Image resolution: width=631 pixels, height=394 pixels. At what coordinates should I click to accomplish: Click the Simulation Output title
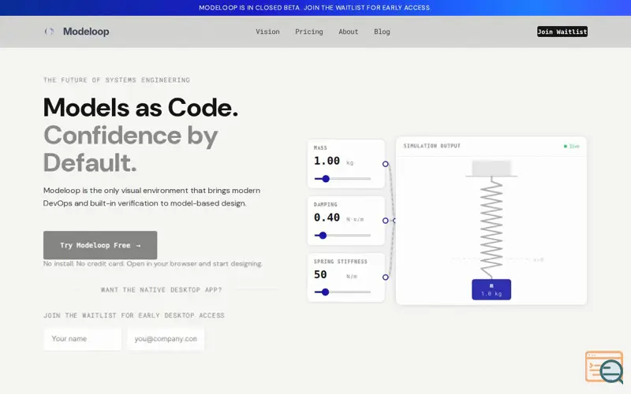(431, 146)
